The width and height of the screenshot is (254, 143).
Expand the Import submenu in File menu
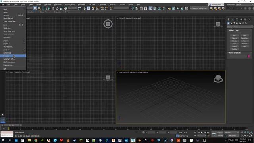13,41
